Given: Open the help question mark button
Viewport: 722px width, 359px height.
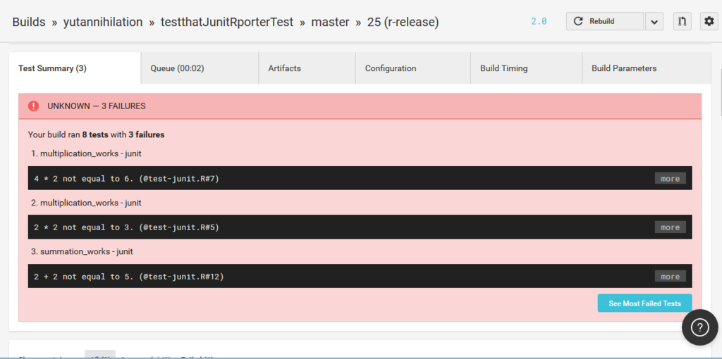Looking at the screenshot, I should click(x=700, y=327).
